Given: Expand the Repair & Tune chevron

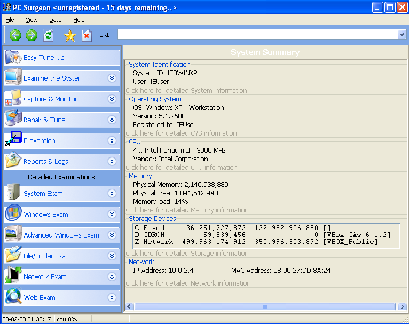Looking at the screenshot, I should [112, 120].
